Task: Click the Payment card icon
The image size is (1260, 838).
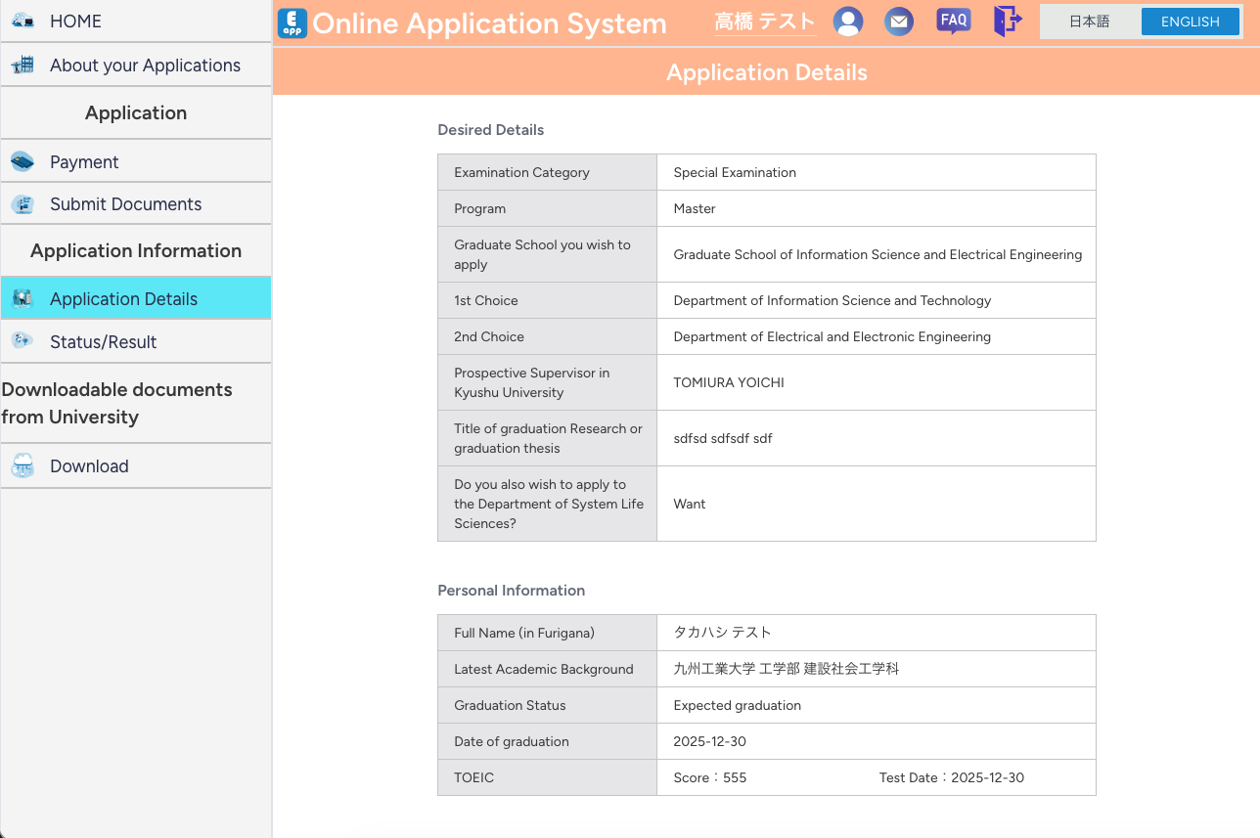Action: [22, 162]
